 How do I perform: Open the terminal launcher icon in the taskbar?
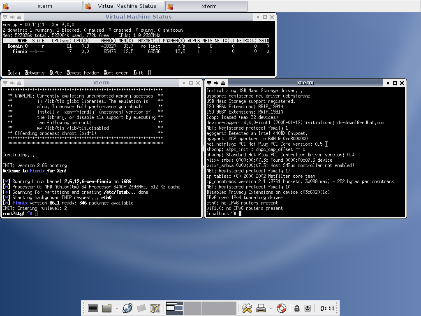[x=93, y=307]
